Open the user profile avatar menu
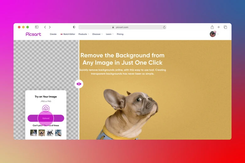 coord(213,34)
